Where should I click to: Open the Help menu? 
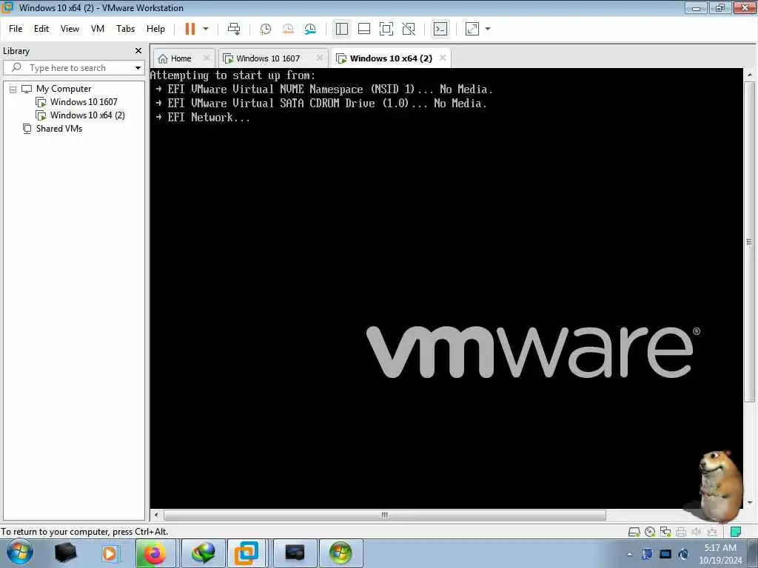pyautogui.click(x=155, y=29)
